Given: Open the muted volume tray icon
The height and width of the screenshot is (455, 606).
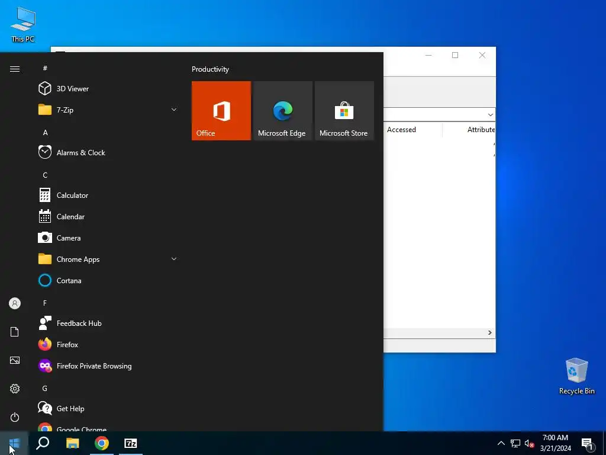Looking at the screenshot, I should [529, 443].
